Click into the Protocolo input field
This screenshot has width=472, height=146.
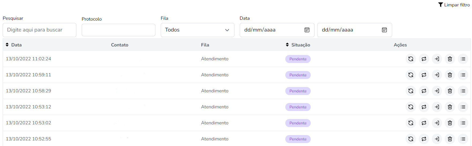118,30
